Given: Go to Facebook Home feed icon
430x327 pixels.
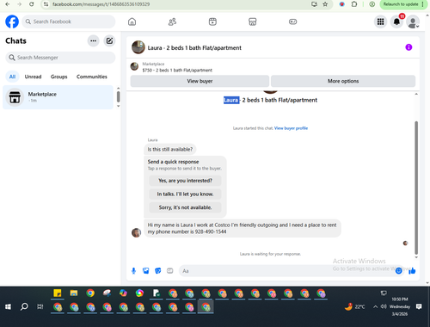Looking at the screenshot, I should 132,22.
